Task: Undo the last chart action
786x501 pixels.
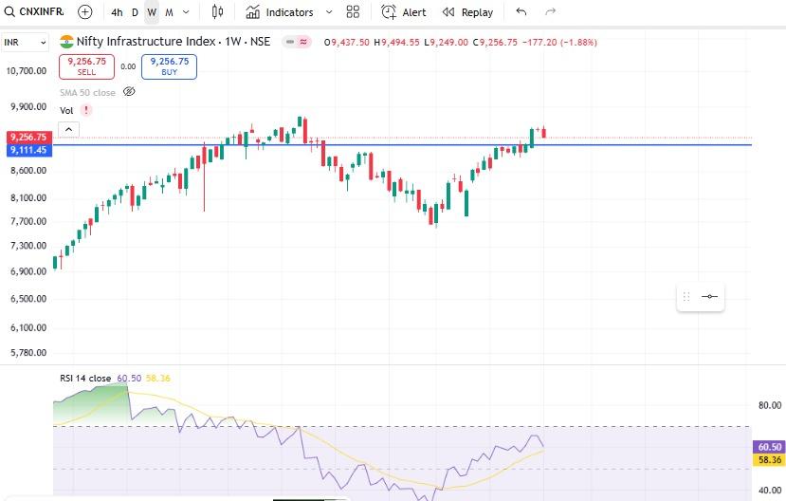Action: click(x=521, y=11)
